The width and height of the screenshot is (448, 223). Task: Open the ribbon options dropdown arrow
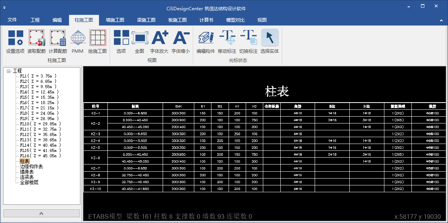pyautogui.click(x=440, y=20)
